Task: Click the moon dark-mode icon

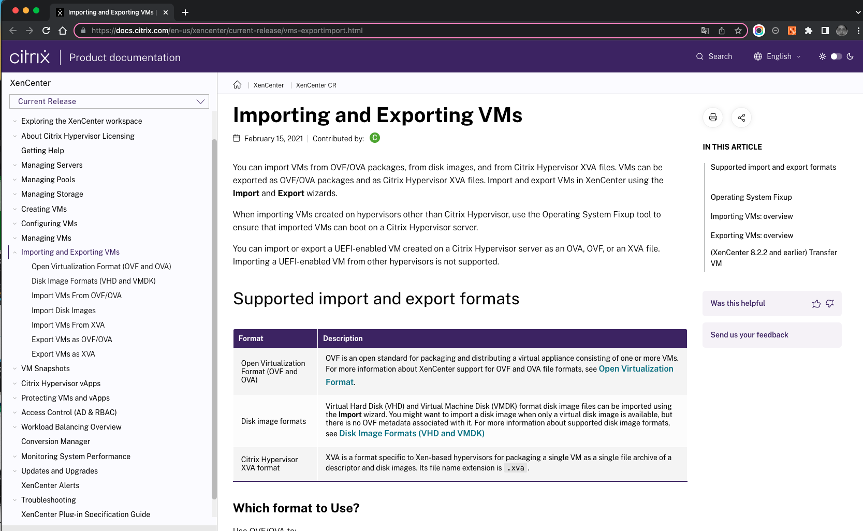Action: pos(850,56)
